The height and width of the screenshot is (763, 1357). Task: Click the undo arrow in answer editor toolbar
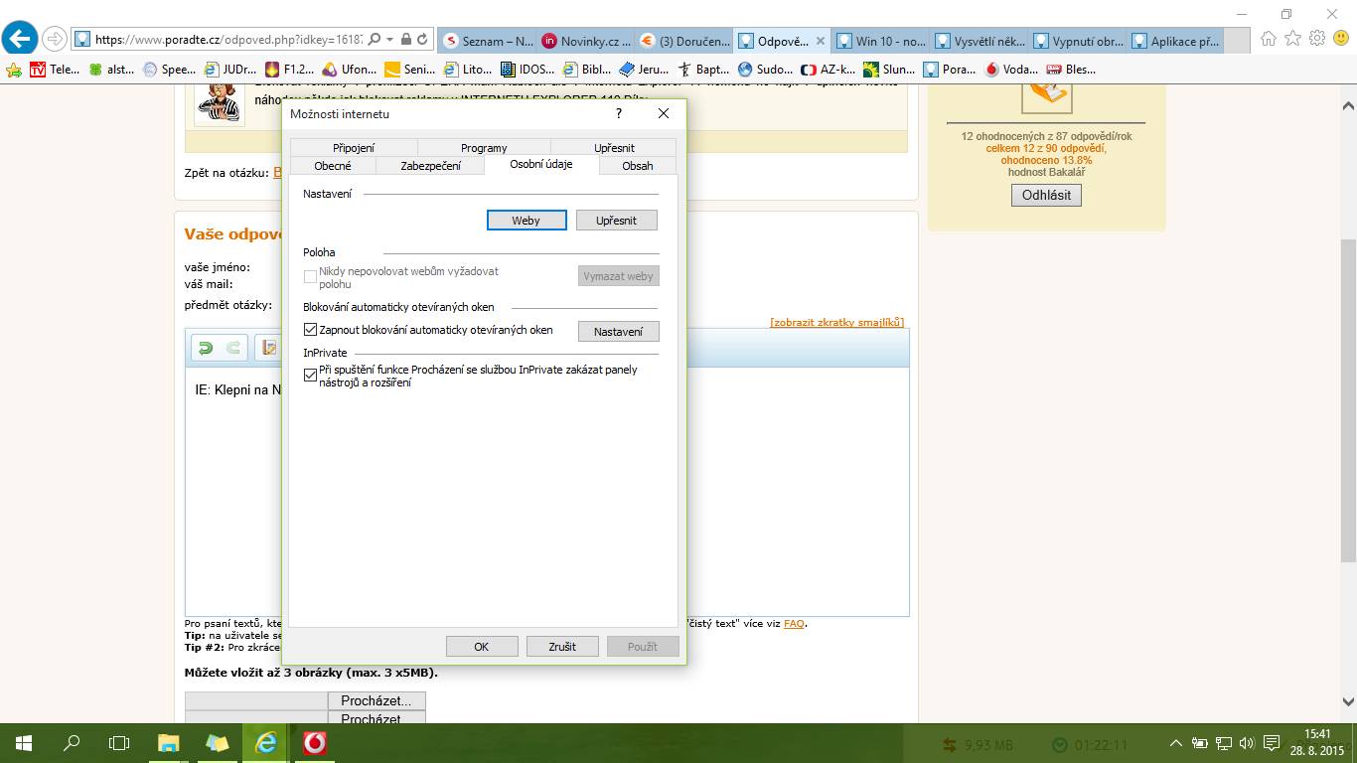[205, 347]
